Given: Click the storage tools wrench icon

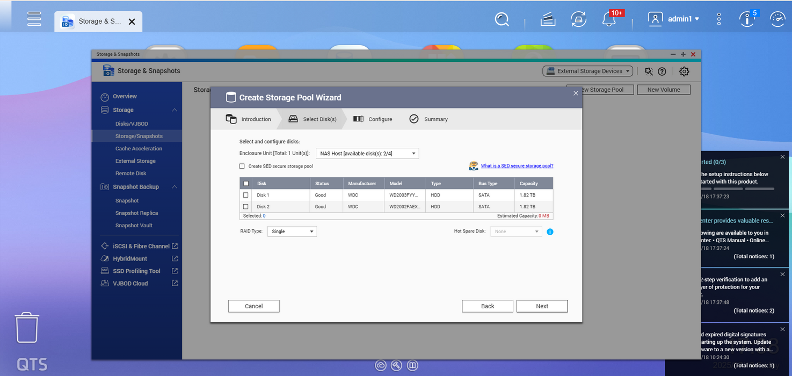Looking at the screenshot, I should (x=649, y=71).
